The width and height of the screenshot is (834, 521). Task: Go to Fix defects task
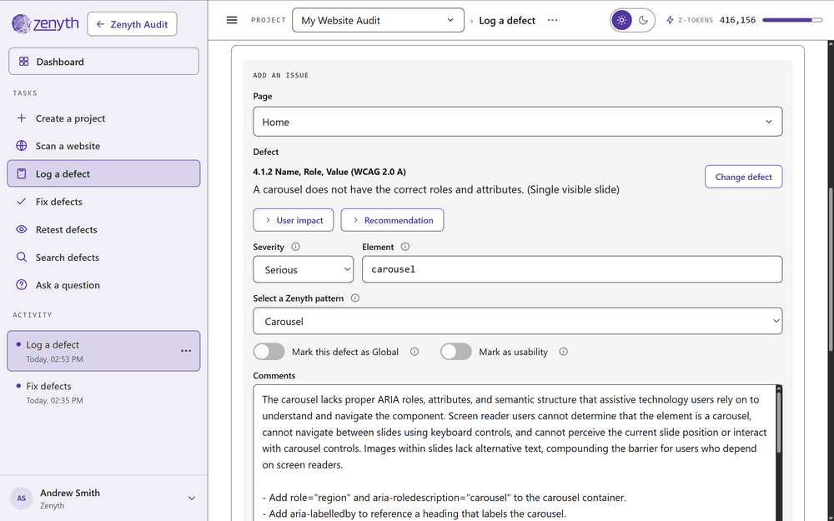pos(103,202)
